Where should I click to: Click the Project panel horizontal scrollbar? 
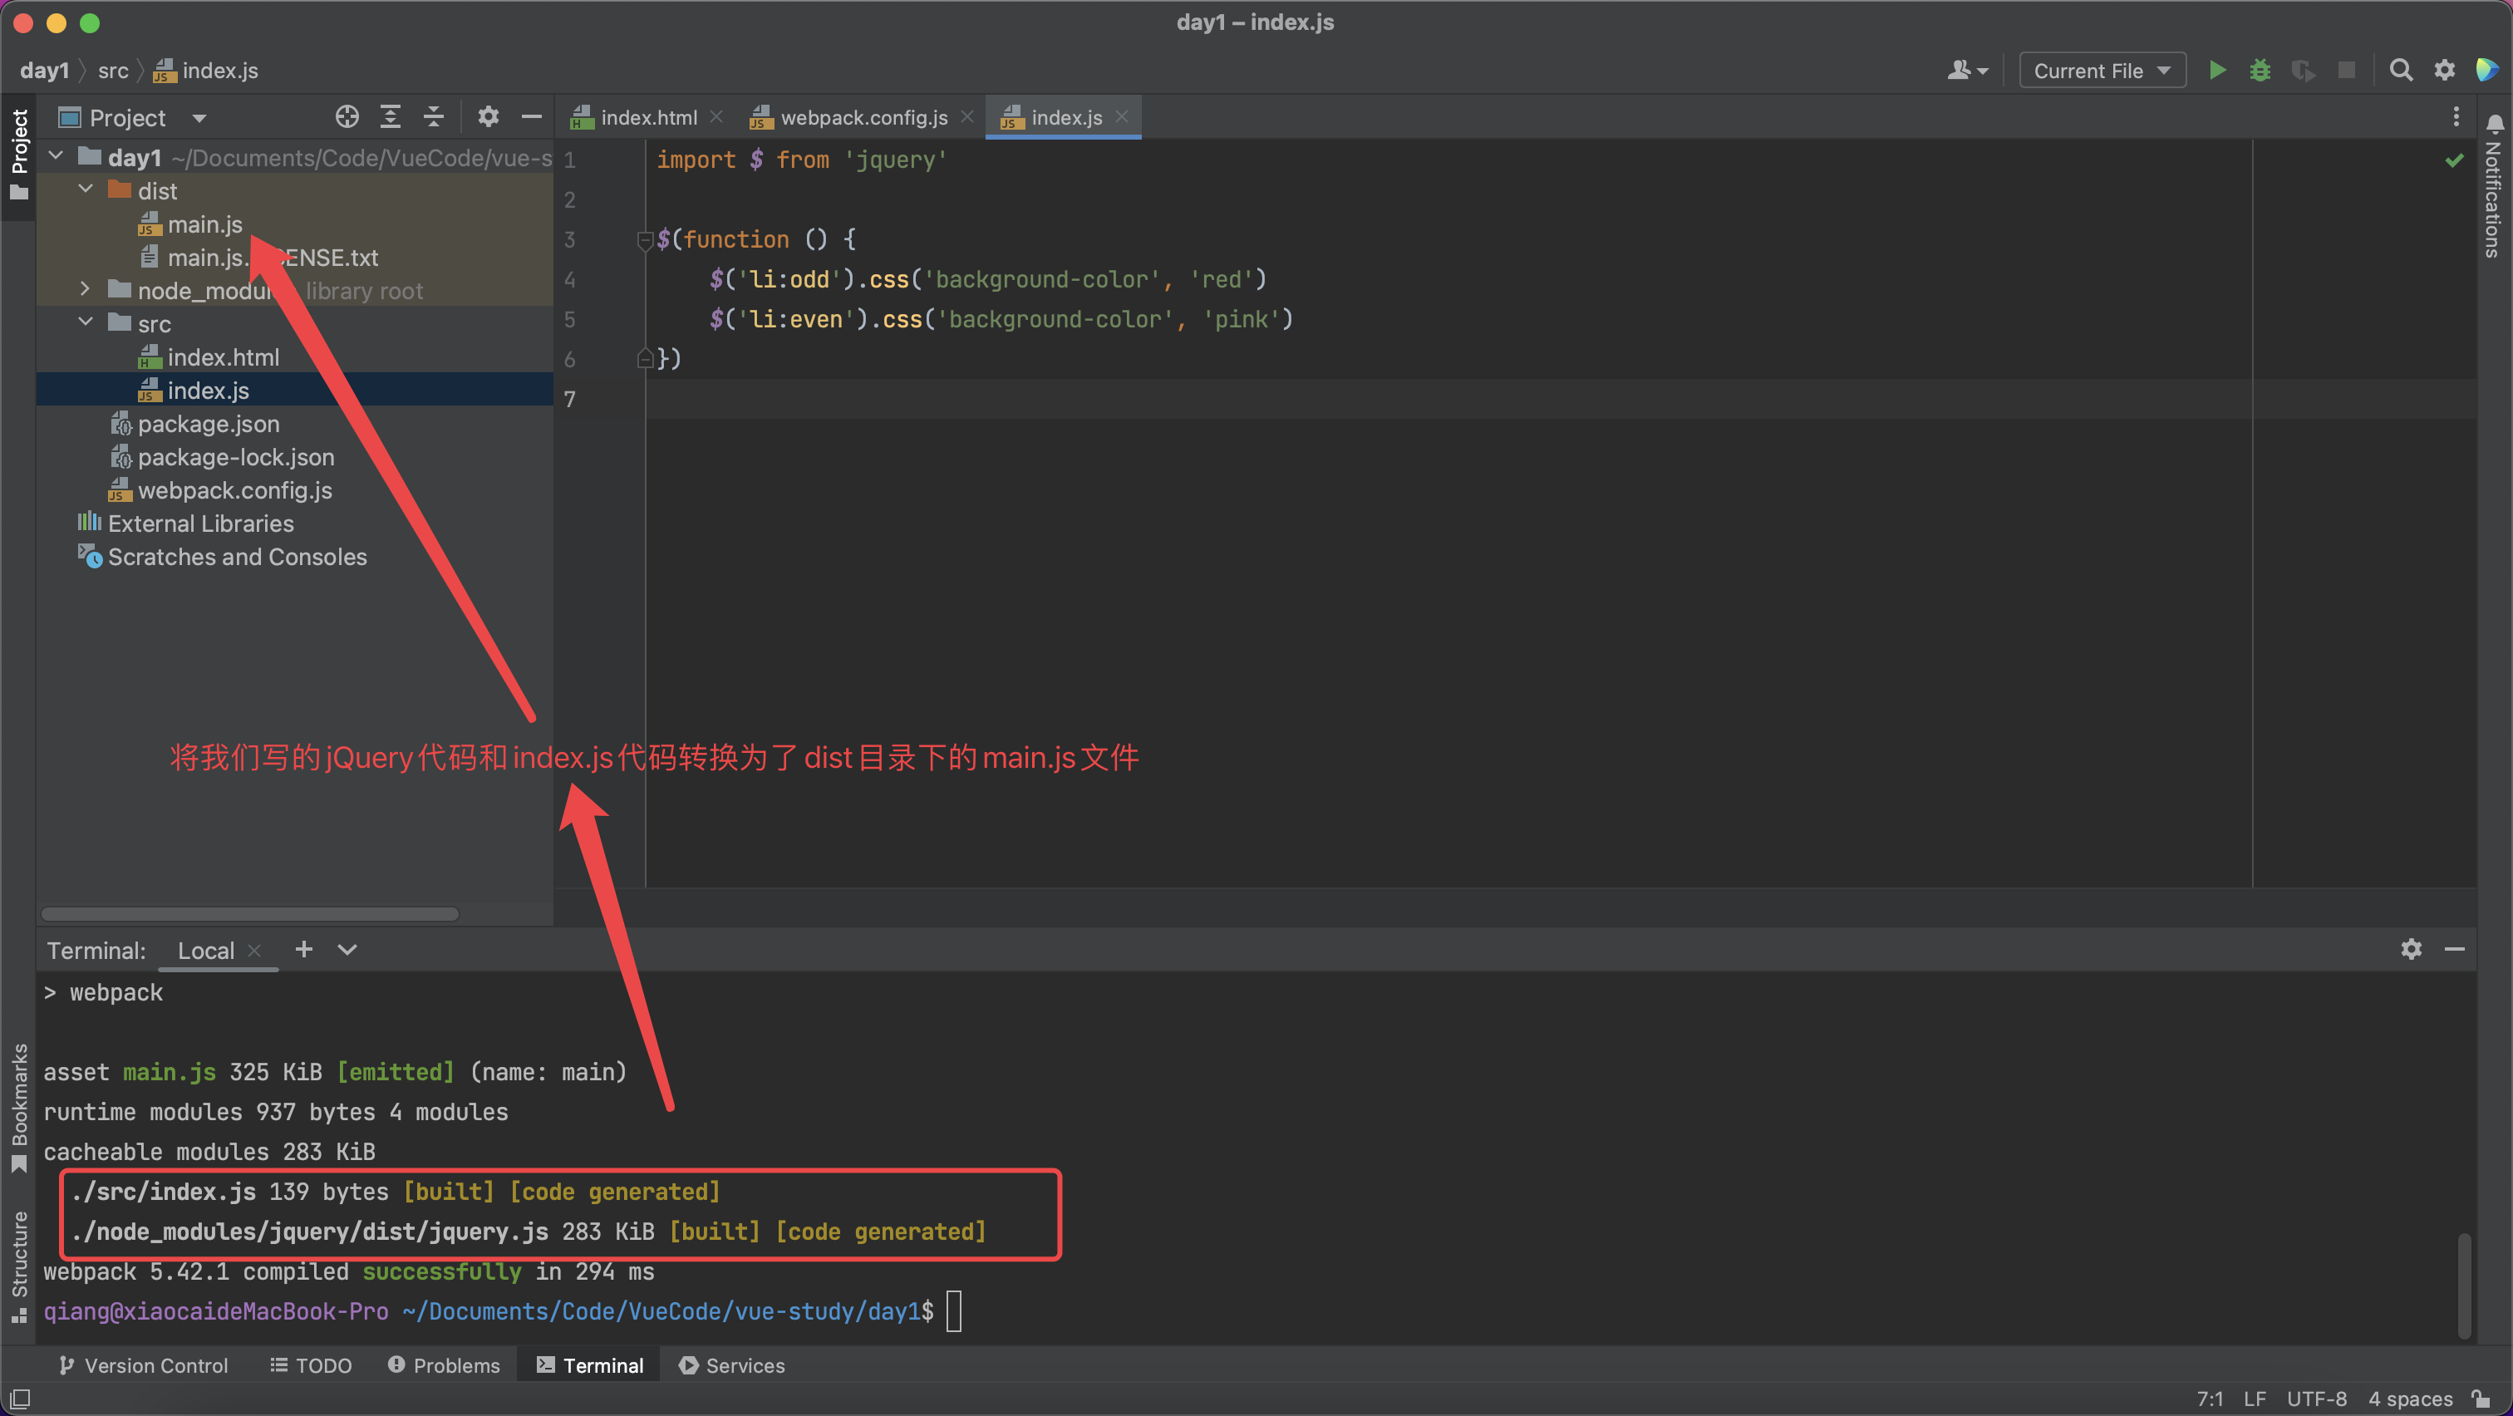[x=250, y=914]
